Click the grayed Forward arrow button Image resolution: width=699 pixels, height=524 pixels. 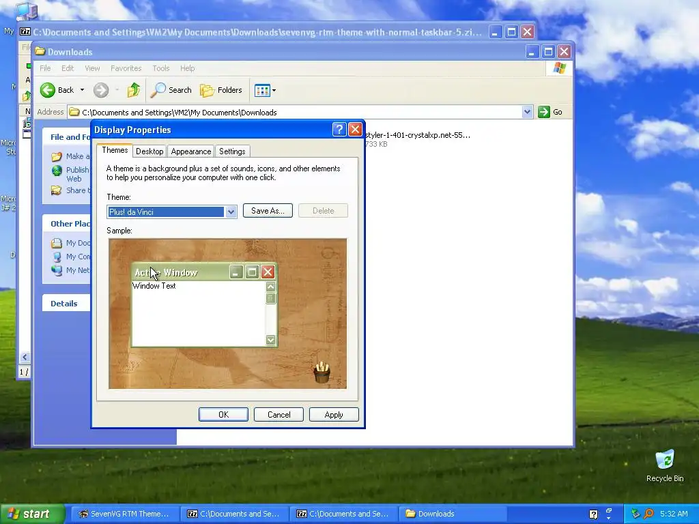tap(101, 90)
